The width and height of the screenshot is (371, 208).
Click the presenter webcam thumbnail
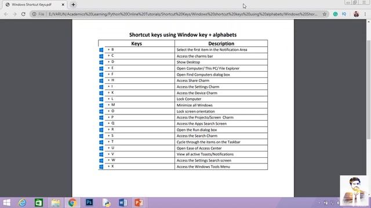[354, 190]
